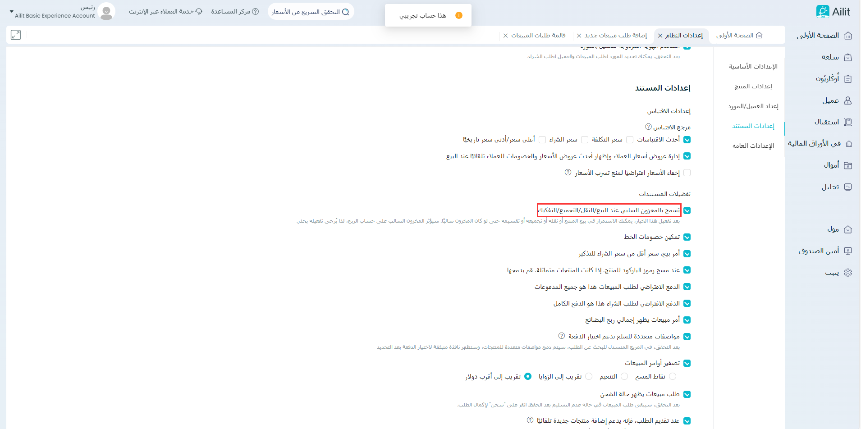
Task: Click the Ailit logo icon
Action: tap(822, 12)
